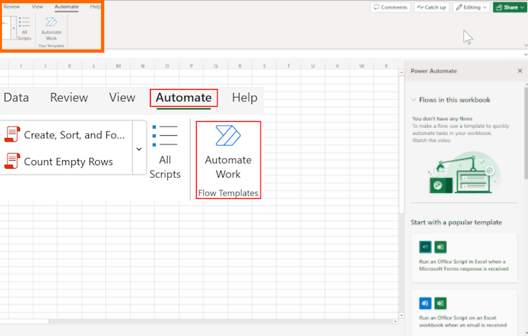Click the sheet vertical scrollbar up arrow
Screen dimensions: 528x336
(x=401, y=72)
